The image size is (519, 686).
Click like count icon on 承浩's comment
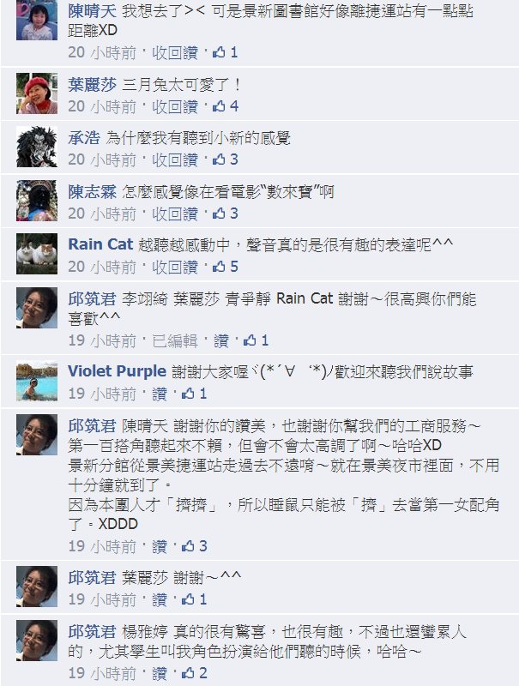click(219, 159)
